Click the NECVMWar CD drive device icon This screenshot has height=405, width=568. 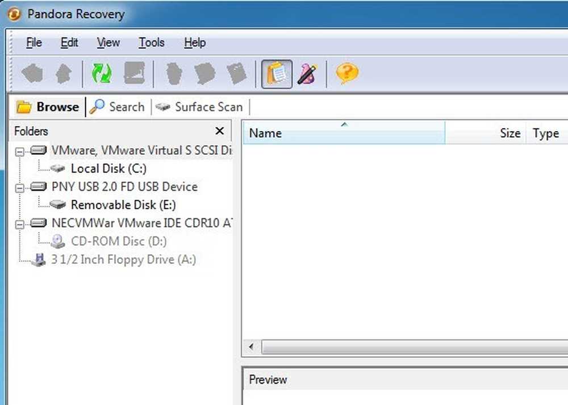(x=39, y=222)
